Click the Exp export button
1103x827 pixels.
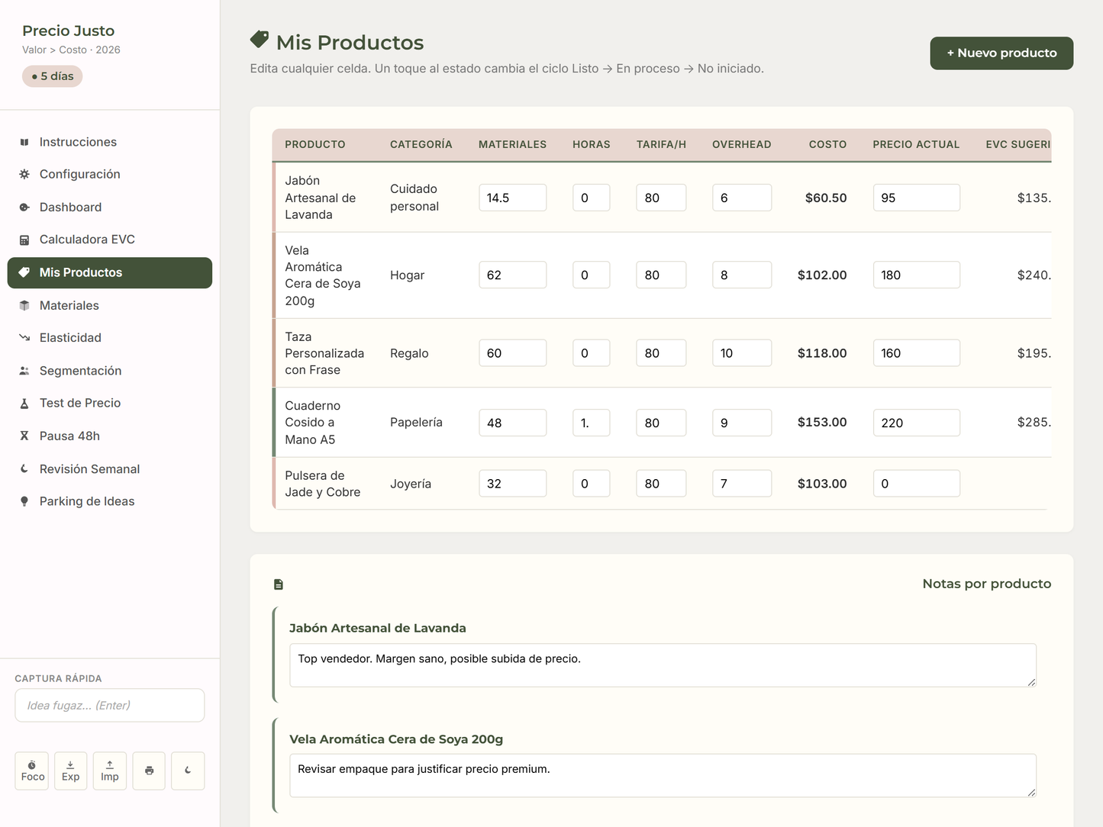[71, 771]
